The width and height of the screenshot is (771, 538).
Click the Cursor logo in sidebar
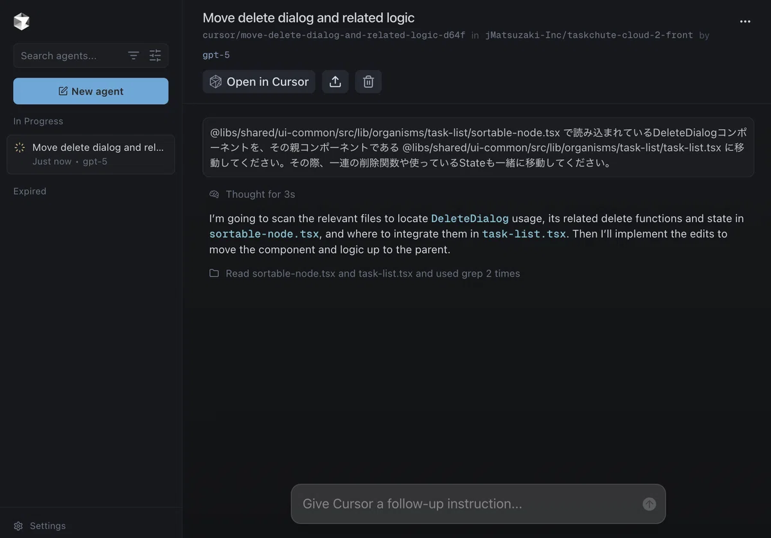pyautogui.click(x=21, y=21)
